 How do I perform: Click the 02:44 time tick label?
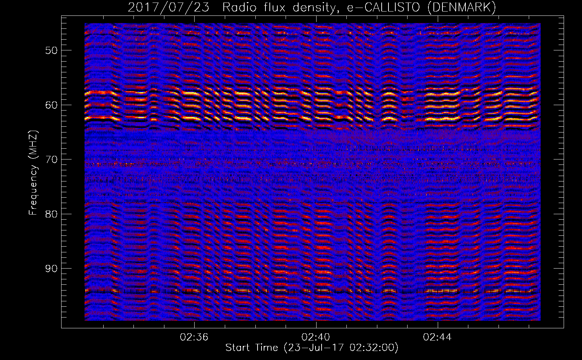click(x=437, y=337)
